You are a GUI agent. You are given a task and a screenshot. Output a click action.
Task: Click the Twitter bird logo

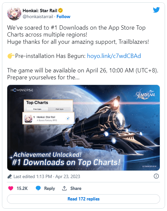coord(156,10)
